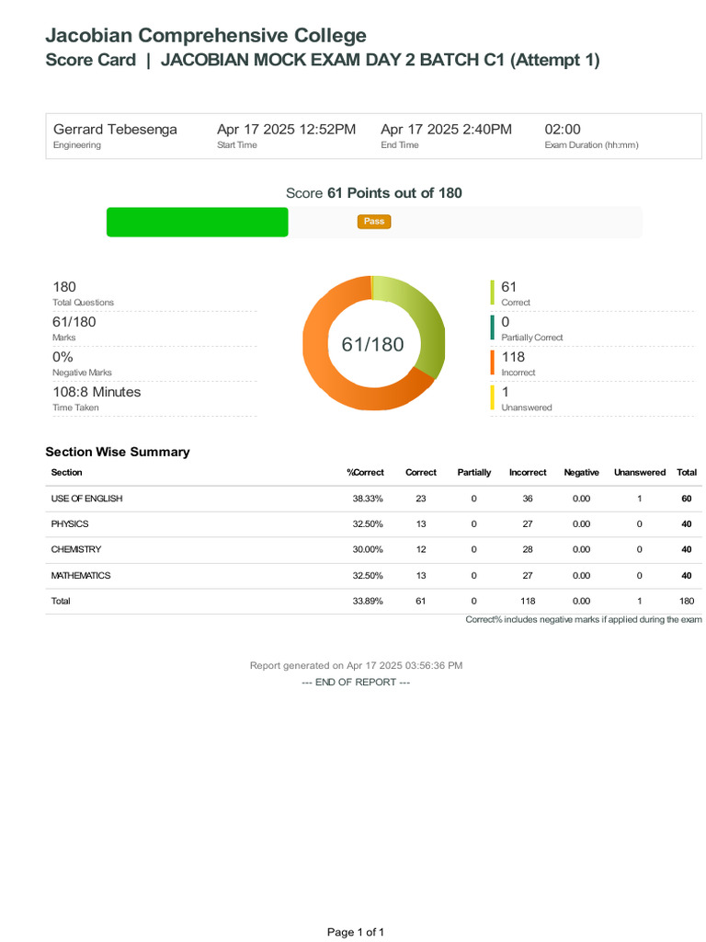Click the orange Pass badge
706x942 pixels.
pos(374,222)
